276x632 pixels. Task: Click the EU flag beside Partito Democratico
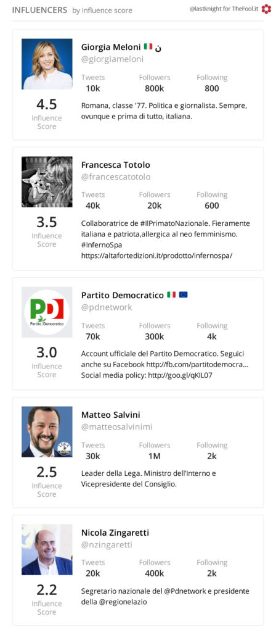click(x=183, y=294)
